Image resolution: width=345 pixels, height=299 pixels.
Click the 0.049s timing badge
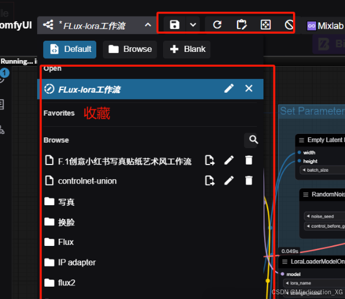coord(289,251)
